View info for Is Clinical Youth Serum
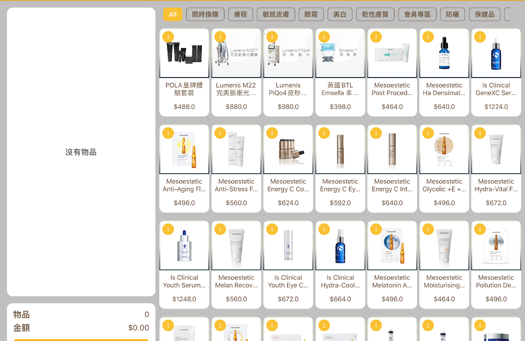Image resolution: width=525 pixels, height=341 pixels. pyautogui.click(x=168, y=229)
